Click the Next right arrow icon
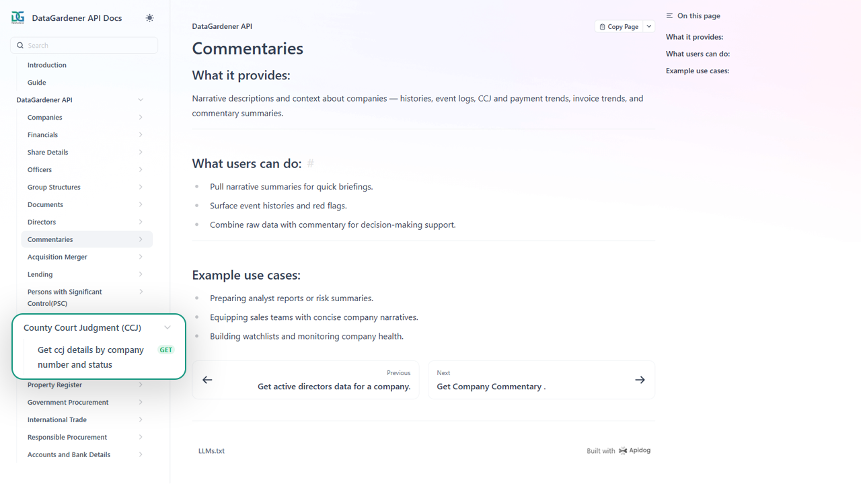Image resolution: width=861 pixels, height=484 pixels. pos(640,380)
